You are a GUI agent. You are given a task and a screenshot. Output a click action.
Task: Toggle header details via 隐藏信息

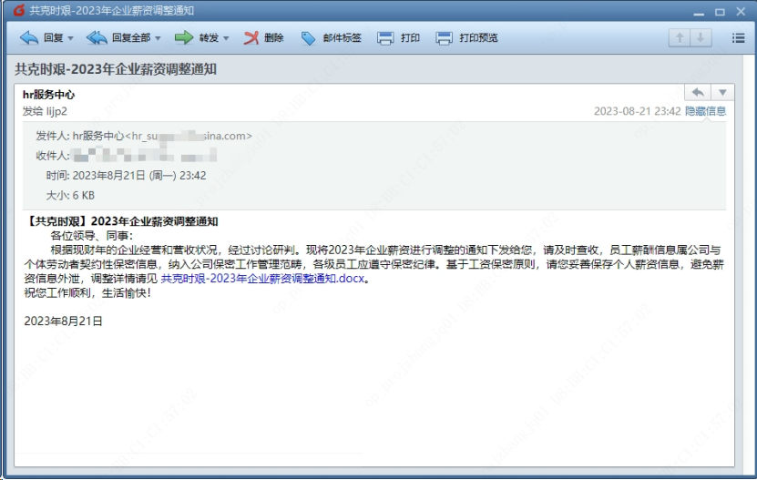tap(705, 111)
